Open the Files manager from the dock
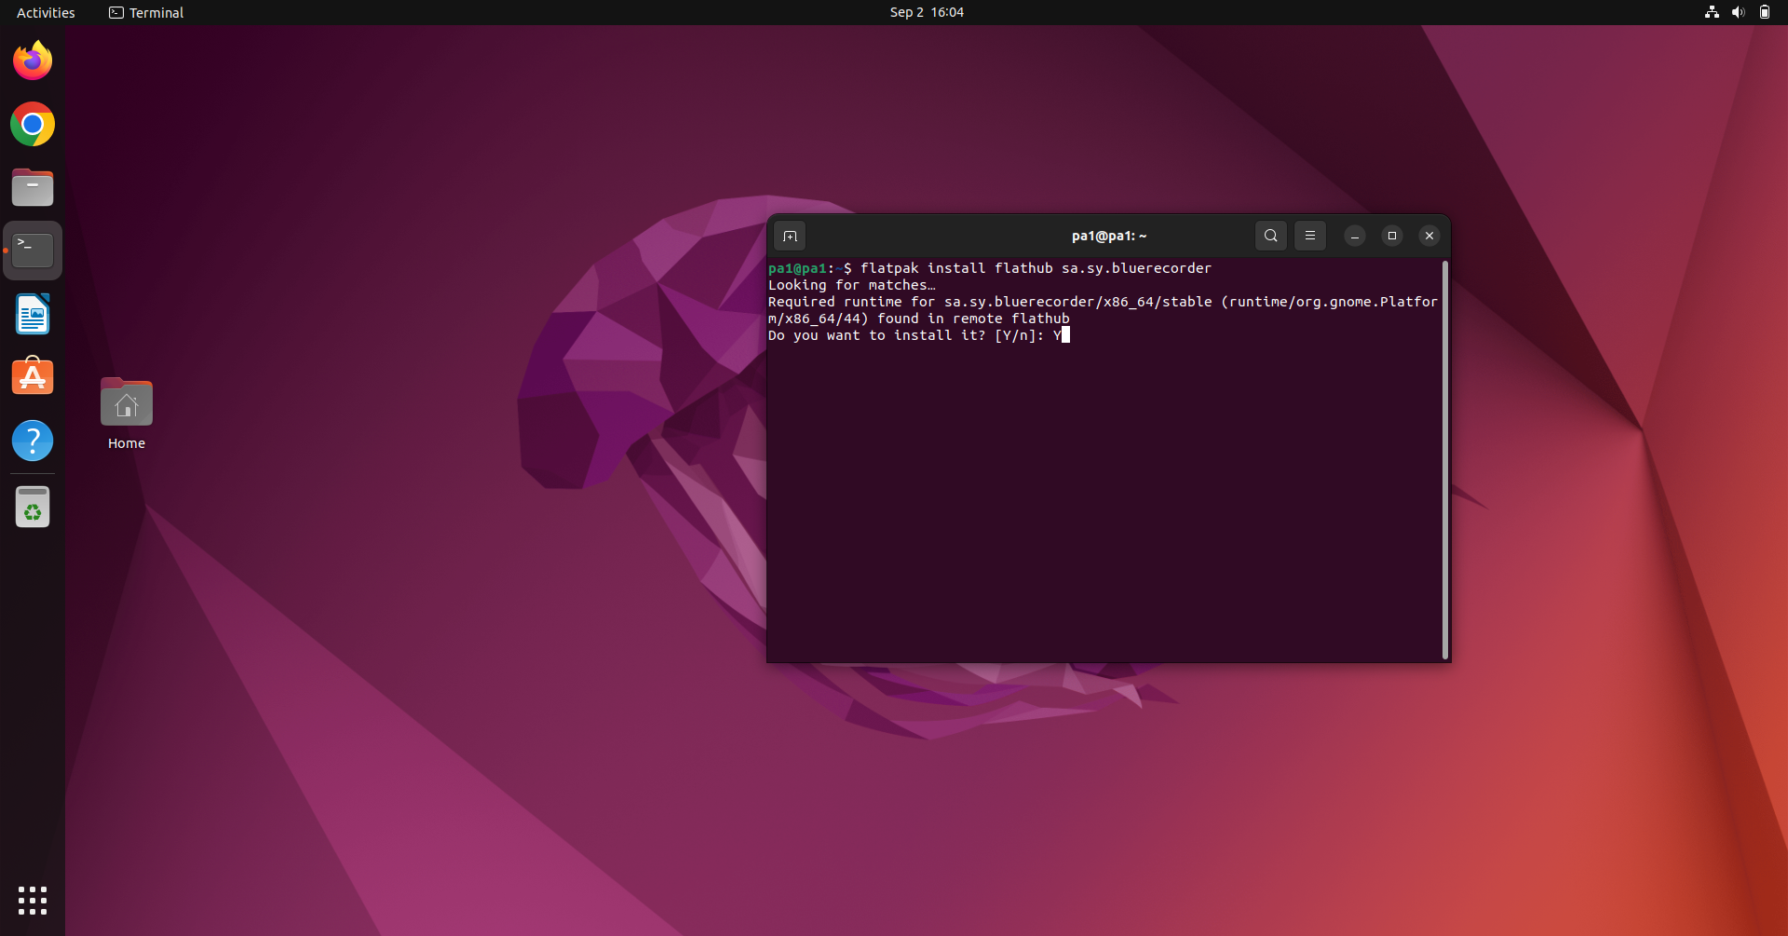 32,186
